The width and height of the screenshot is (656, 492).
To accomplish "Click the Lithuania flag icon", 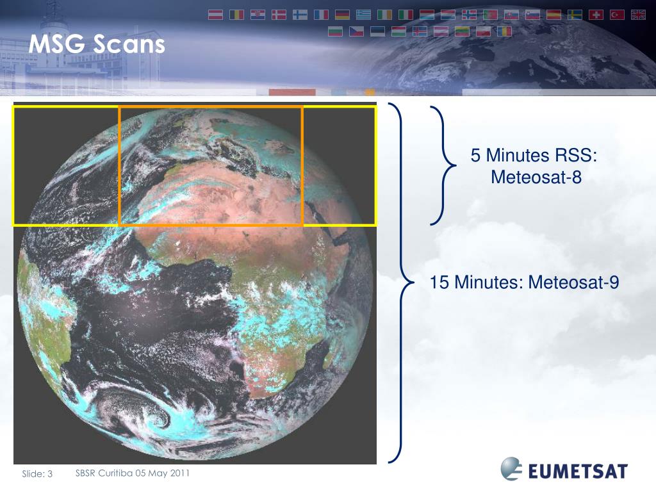I will coord(462,31).
